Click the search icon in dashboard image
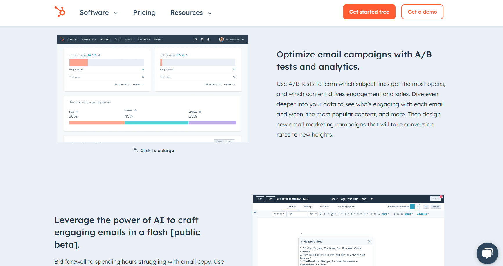The width and height of the screenshot is (503, 266). [x=196, y=39]
